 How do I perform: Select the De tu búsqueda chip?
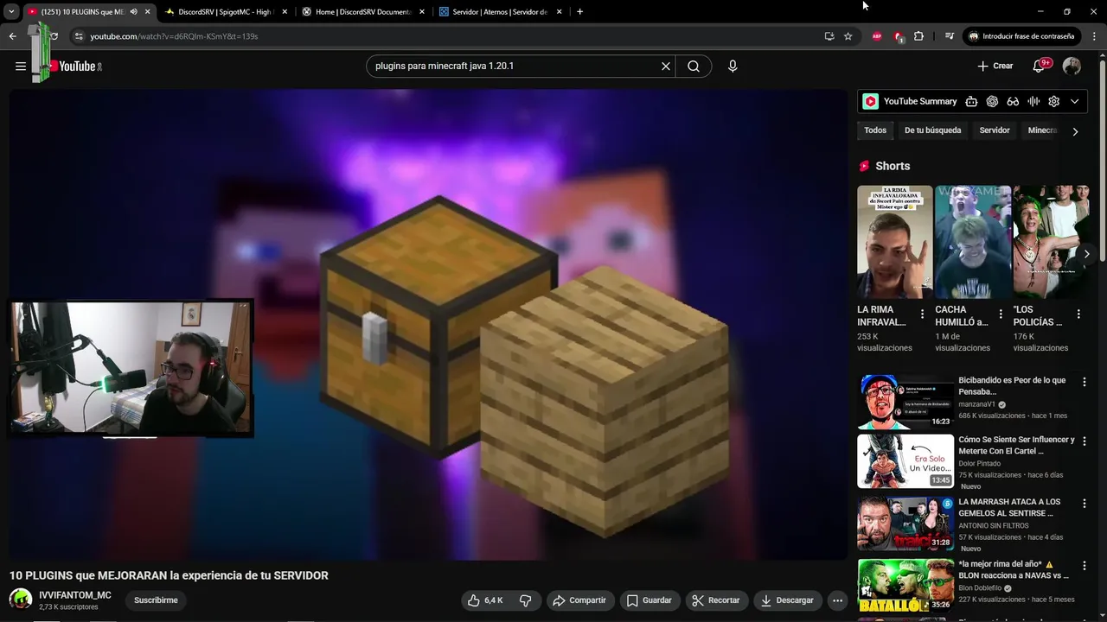(932, 130)
